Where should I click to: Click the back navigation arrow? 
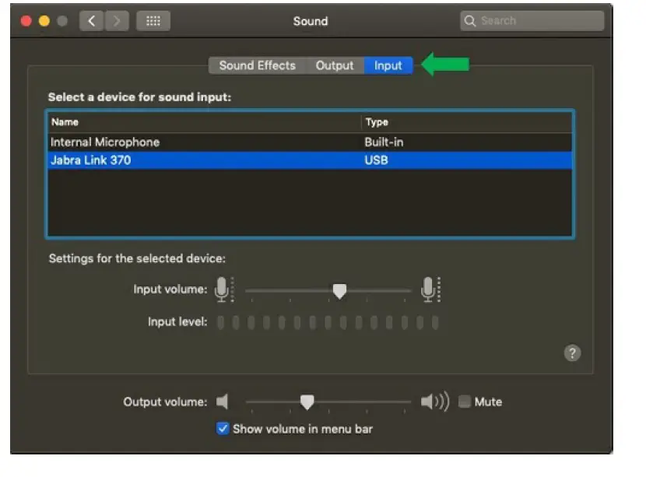pyautogui.click(x=91, y=21)
